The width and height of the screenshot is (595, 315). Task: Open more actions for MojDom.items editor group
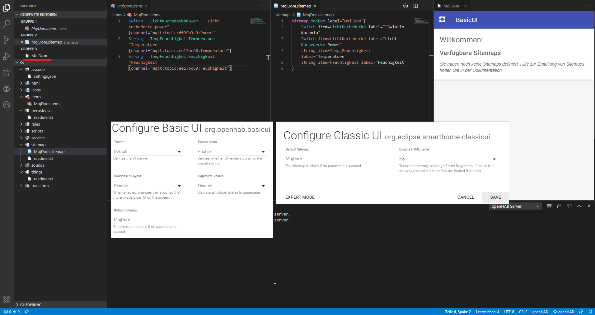coord(262,6)
